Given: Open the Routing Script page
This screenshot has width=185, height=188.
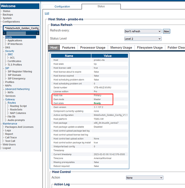Looking at the screenshot, I should pyautogui.click(x=18, y=106).
